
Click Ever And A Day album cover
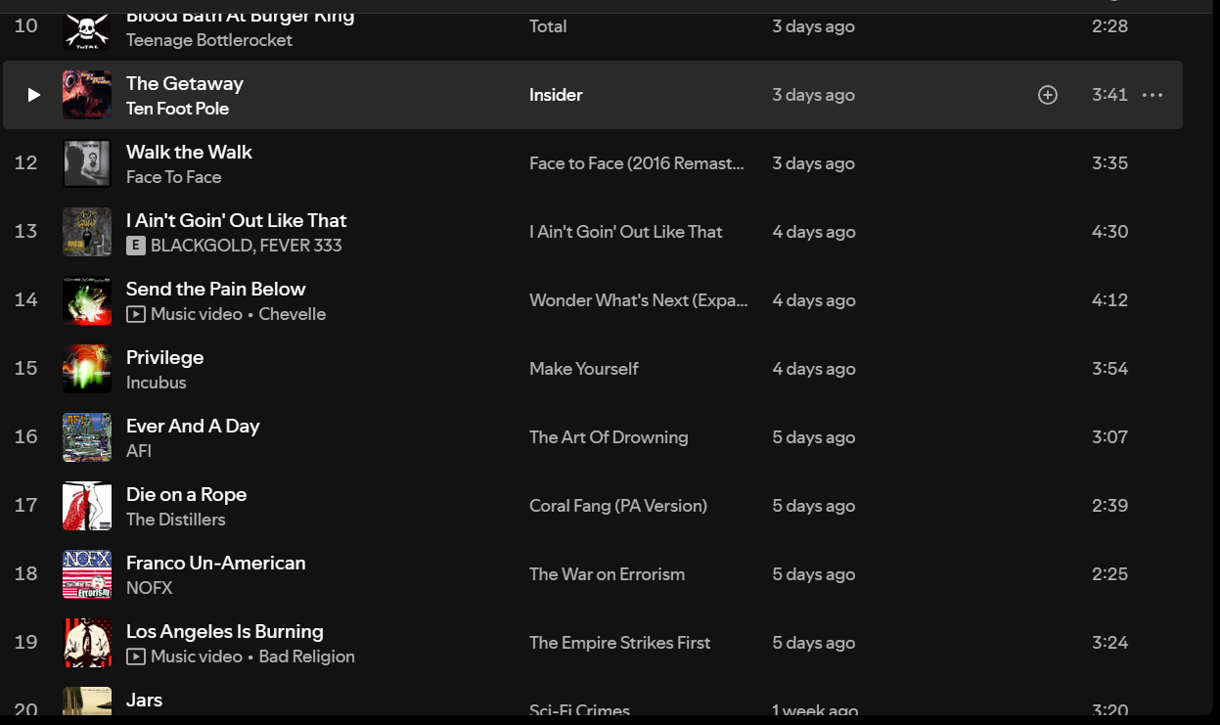pos(87,437)
